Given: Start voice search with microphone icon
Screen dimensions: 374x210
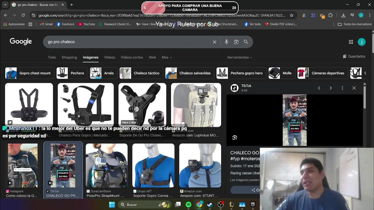Looking at the screenshot, I should pos(226,42).
